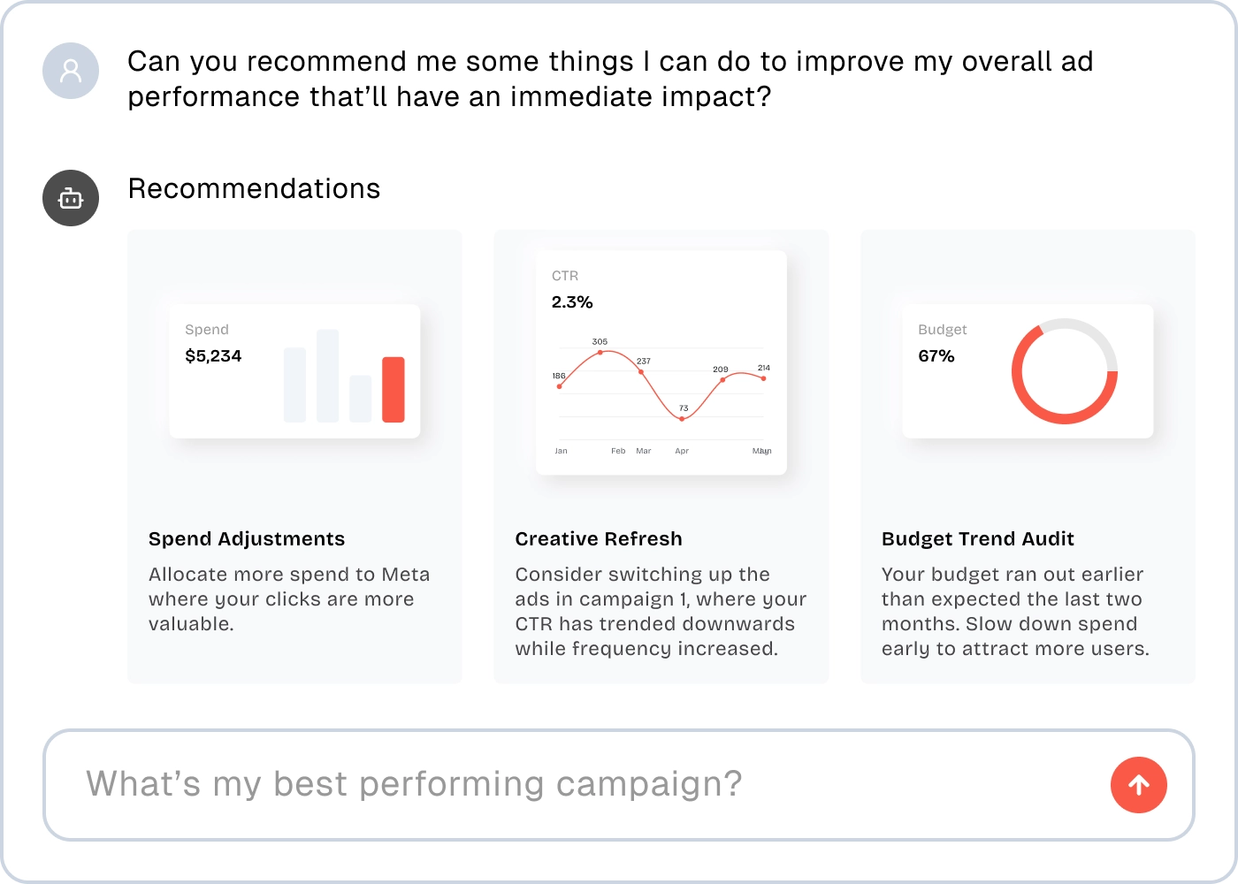
Task: Click the user avatar icon
Action: point(71,71)
